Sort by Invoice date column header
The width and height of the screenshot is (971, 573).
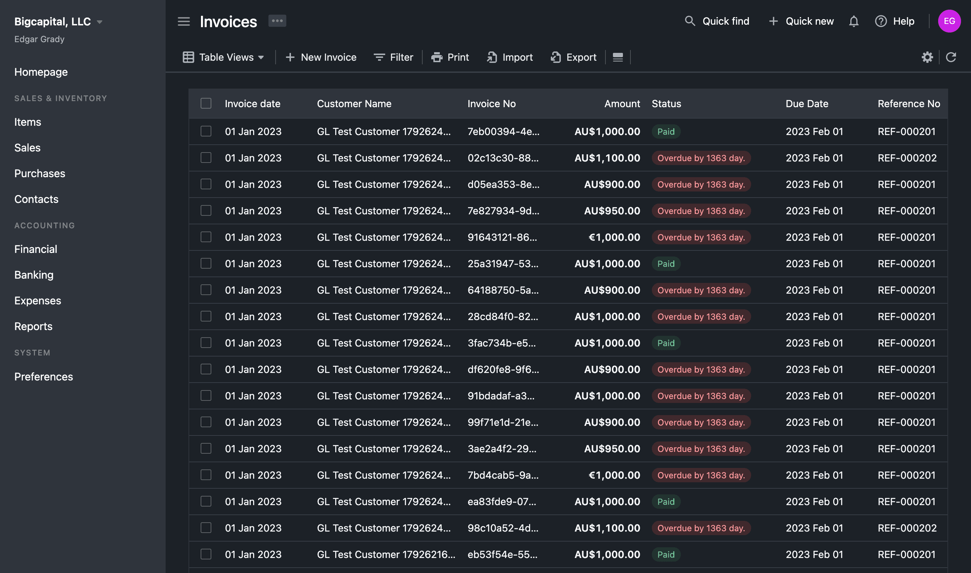click(x=253, y=104)
